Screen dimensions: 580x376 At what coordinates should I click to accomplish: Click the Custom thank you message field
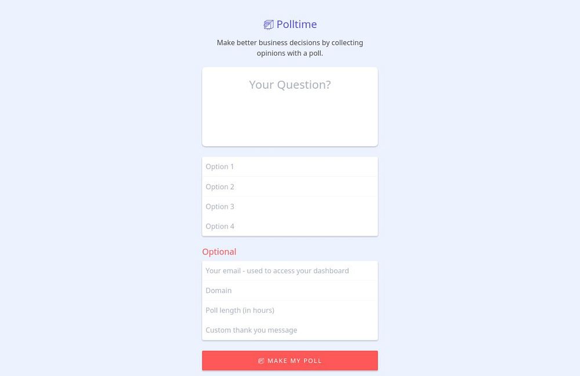289,330
